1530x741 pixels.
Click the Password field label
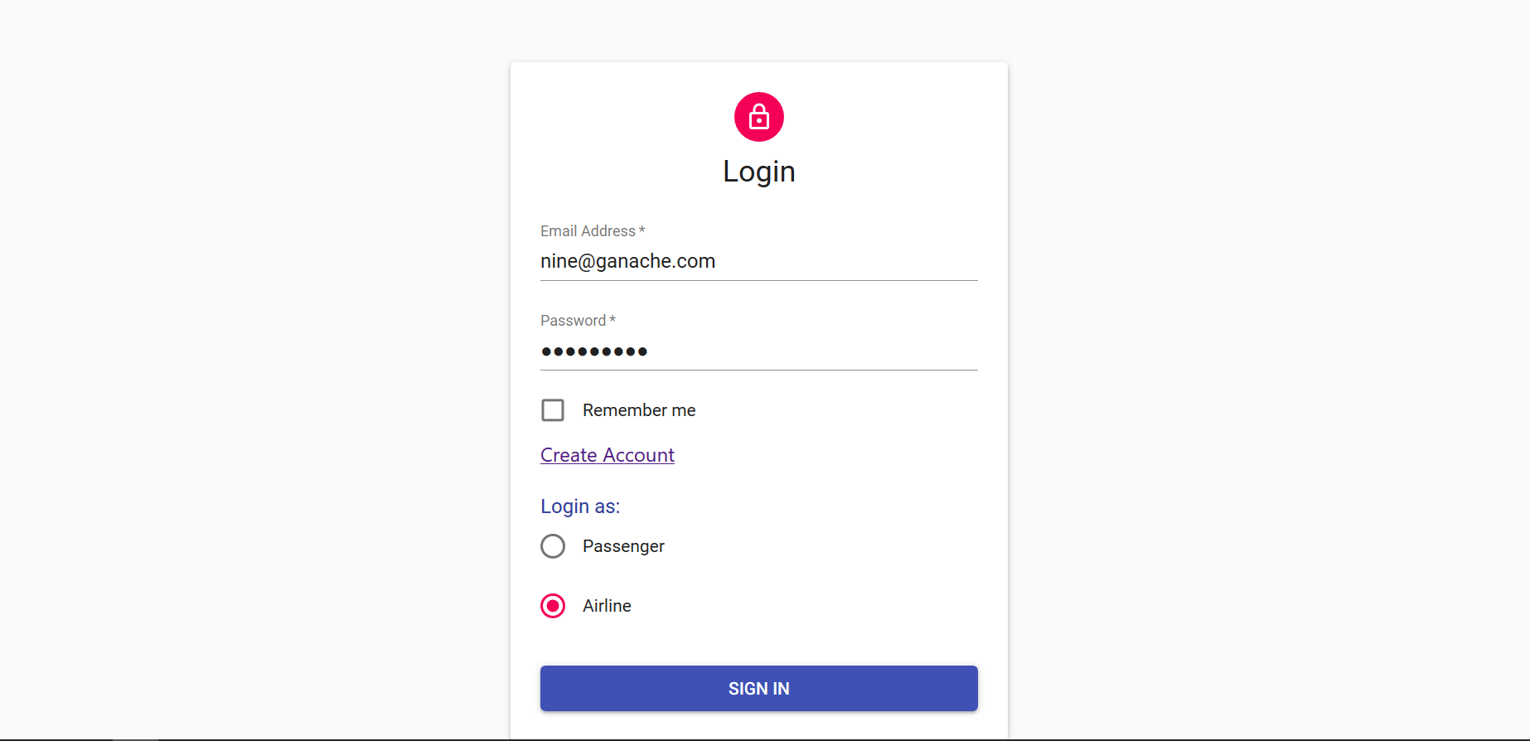(573, 321)
